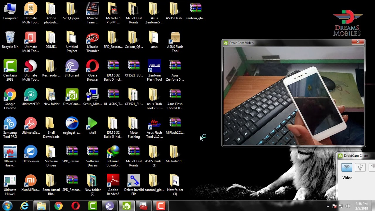Launch Internet Downlo... shortcut
This screenshot has width=375, height=211.
(x=113, y=156)
